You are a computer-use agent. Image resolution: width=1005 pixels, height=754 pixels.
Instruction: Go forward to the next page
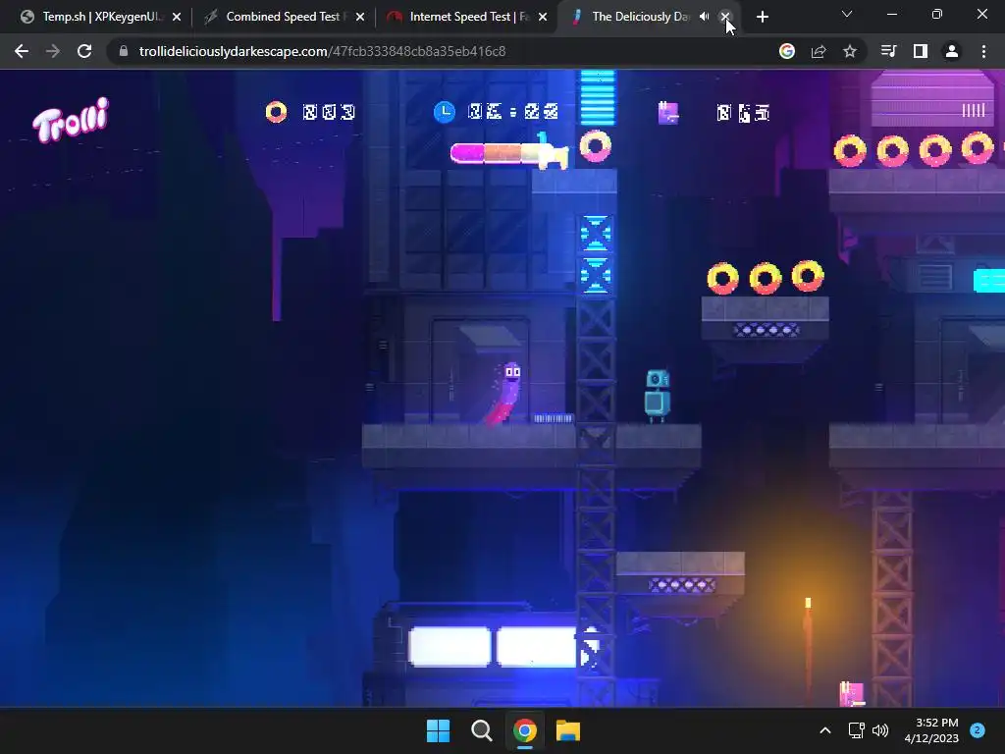click(x=53, y=51)
